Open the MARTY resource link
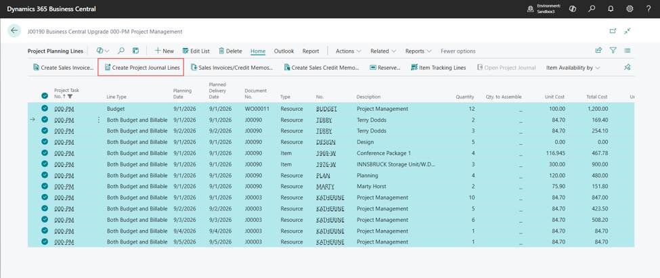This screenshot has width=660, height=278. [x=325, y=186]
